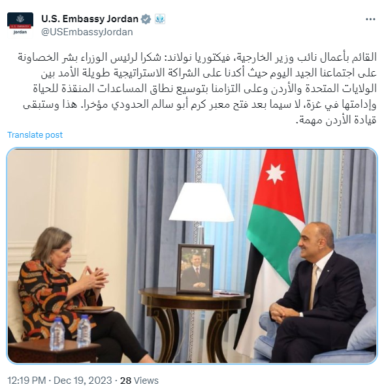Click the framed portrait on the table
Screen dimensions: 386x391
coord(195,268)
